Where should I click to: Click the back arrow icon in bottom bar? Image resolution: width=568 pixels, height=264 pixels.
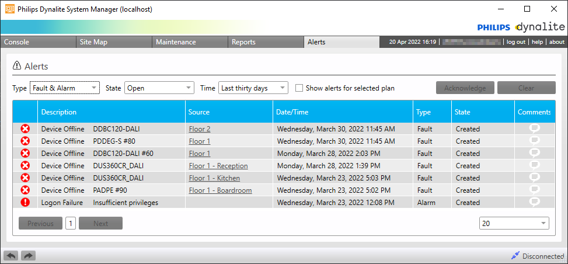tap(11, 256)
